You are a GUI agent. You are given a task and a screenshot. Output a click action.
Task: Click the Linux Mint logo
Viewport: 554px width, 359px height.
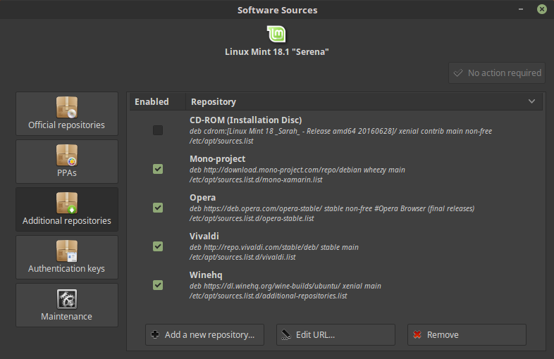[x=276, y=34]
